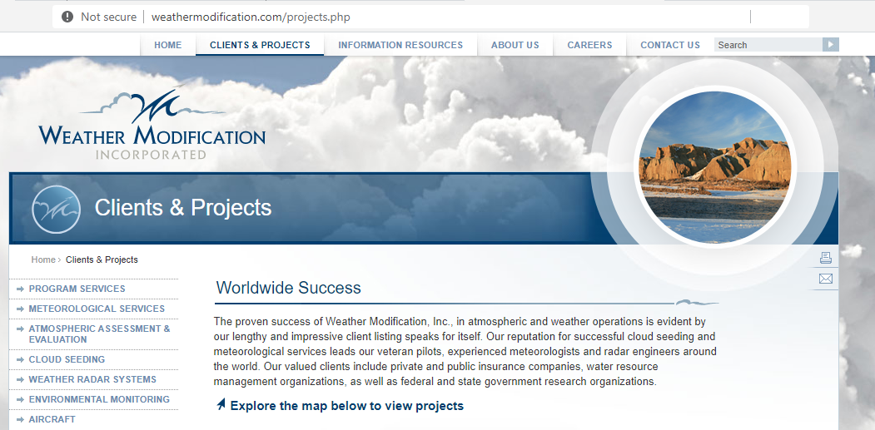Click the browser address bar URL
Viewport: 875px width, 430px height.
pos(251,17)
